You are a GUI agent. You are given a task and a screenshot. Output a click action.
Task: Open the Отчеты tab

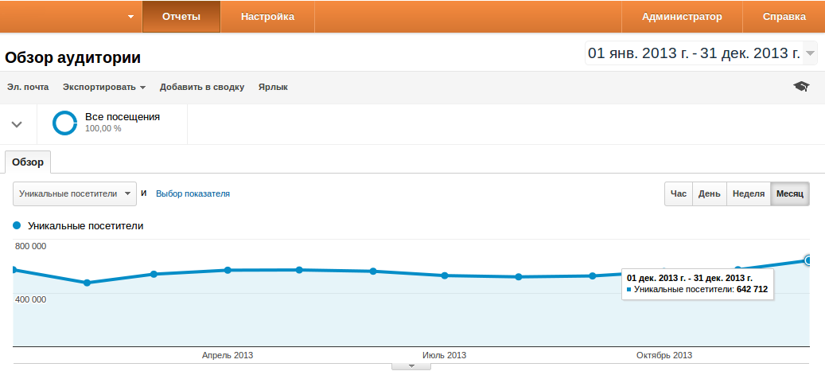[181, 17]
